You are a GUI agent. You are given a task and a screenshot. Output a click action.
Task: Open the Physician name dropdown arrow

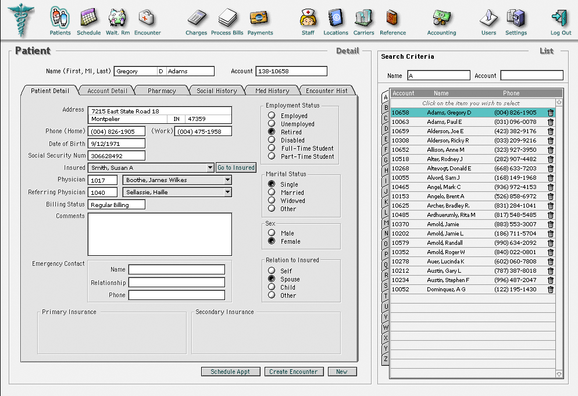pyautogui.click(x=228, y=180)
